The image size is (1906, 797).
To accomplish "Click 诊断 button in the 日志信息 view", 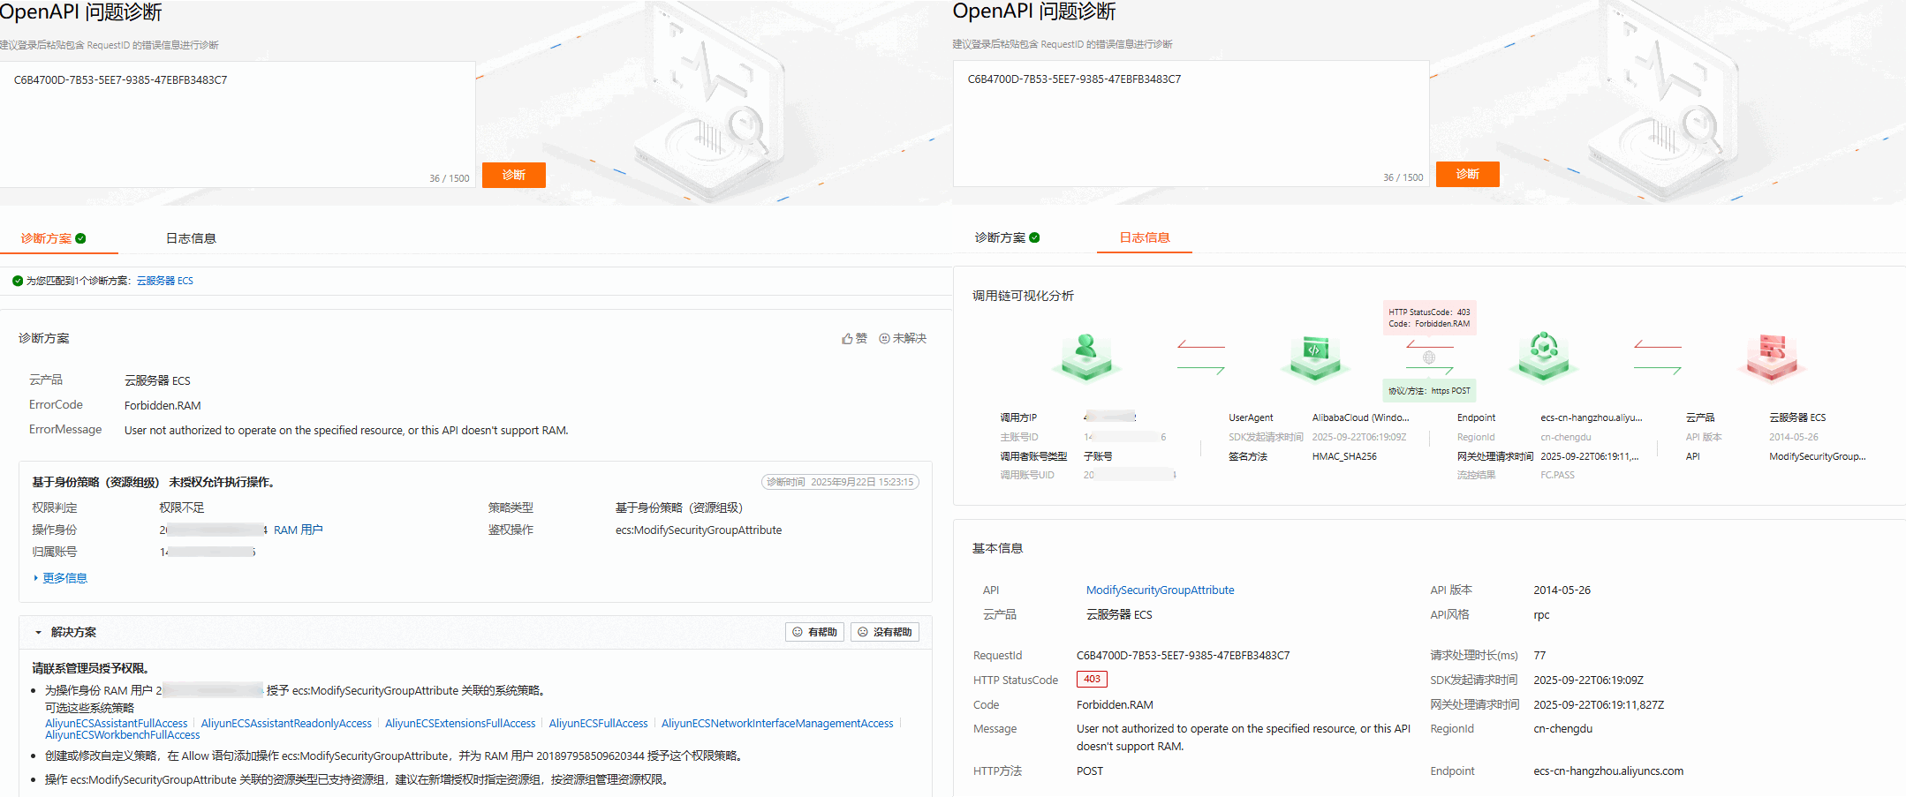I will (1468, 174).
